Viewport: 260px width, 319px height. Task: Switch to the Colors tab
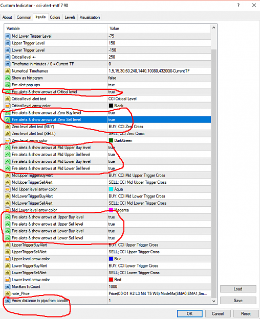tap(55, 17)
